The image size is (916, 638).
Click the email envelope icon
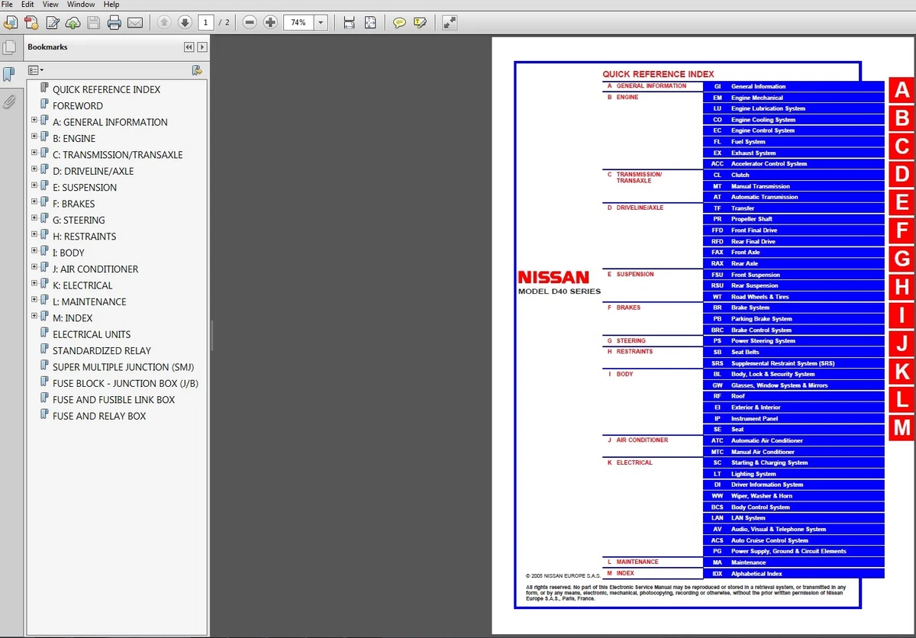point(135,23)
